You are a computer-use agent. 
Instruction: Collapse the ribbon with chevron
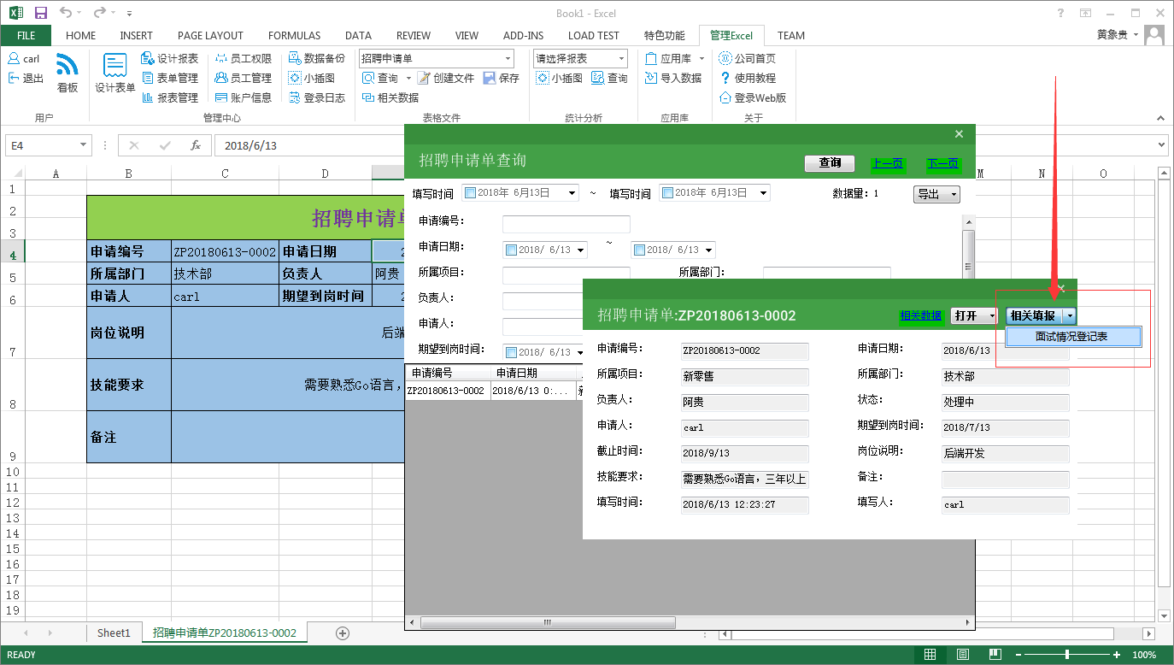(x=1160, y=118)
